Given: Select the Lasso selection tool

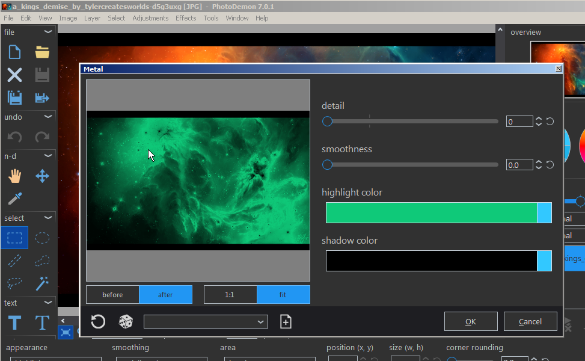Looking at the screenshot, I should click(14, 283).
